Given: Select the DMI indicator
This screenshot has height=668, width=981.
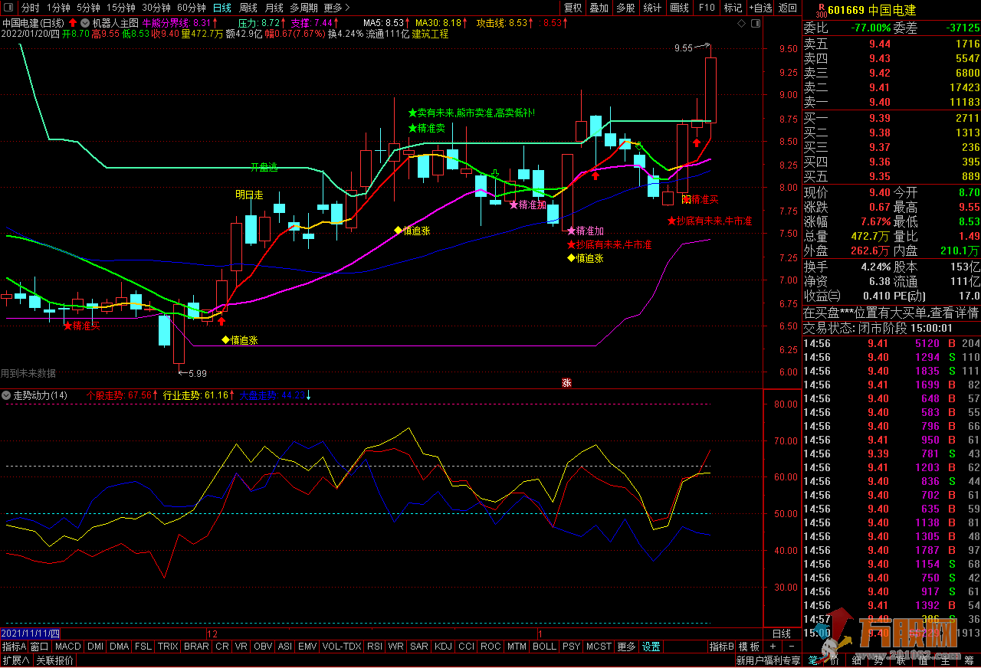Looking at the screenshot, I should (x=95, y=647).
